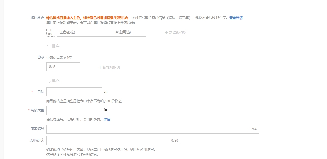Open the 主色(必选) color selection box
This screenshot has width=327, height=159.
(85, 32)
